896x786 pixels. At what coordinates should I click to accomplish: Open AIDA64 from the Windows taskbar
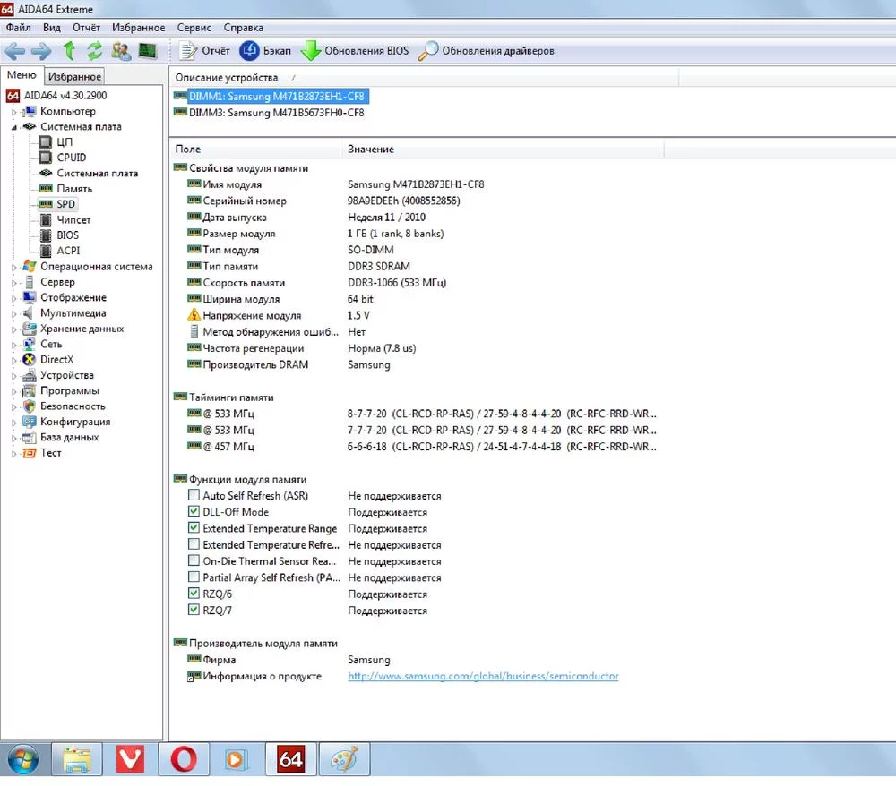pyautogui.click(x=290, y=760)
